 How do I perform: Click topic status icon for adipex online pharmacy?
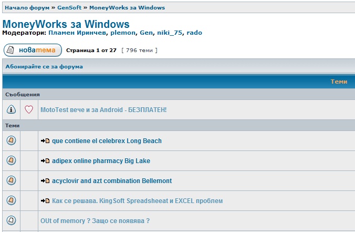tap(11, 160)
